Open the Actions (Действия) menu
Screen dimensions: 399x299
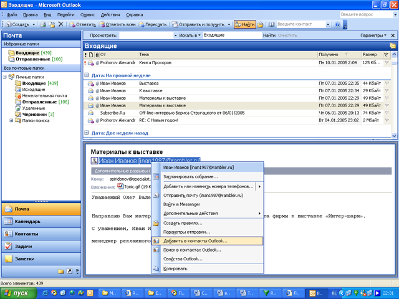[x=110, y=15]
